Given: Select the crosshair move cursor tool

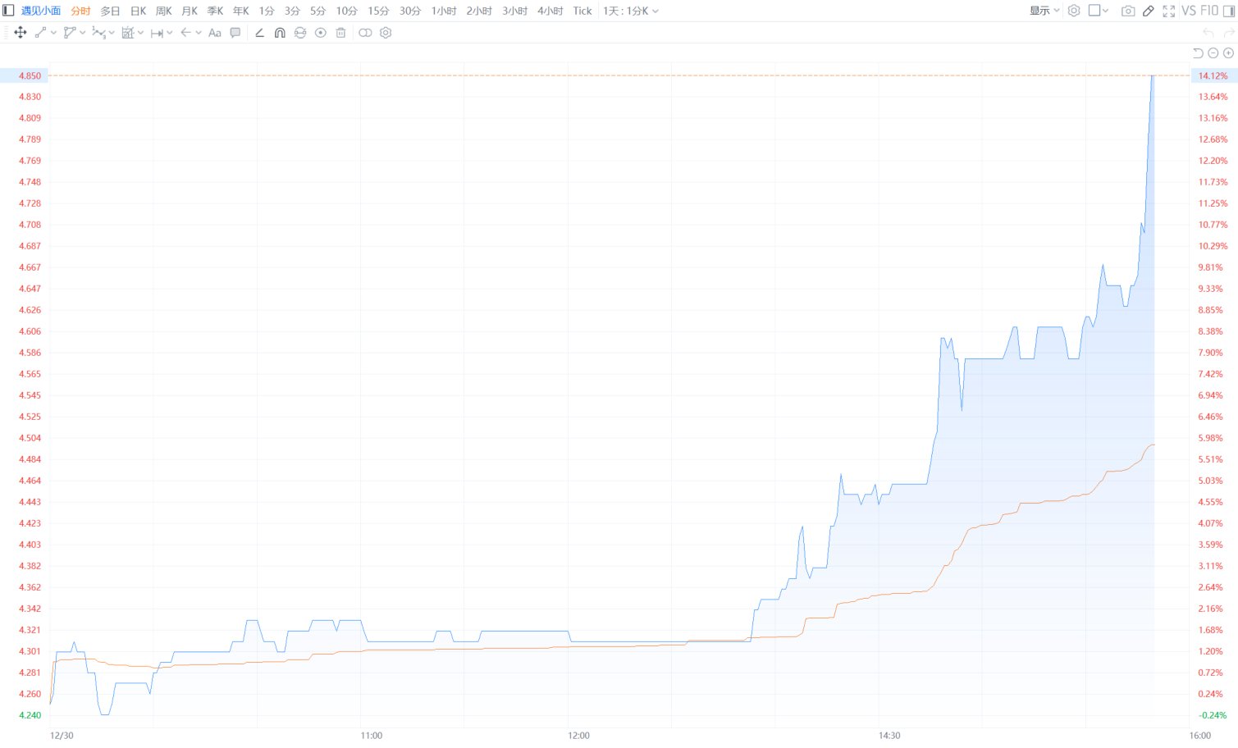Looking at the screenshot, I should click(21, 33).
